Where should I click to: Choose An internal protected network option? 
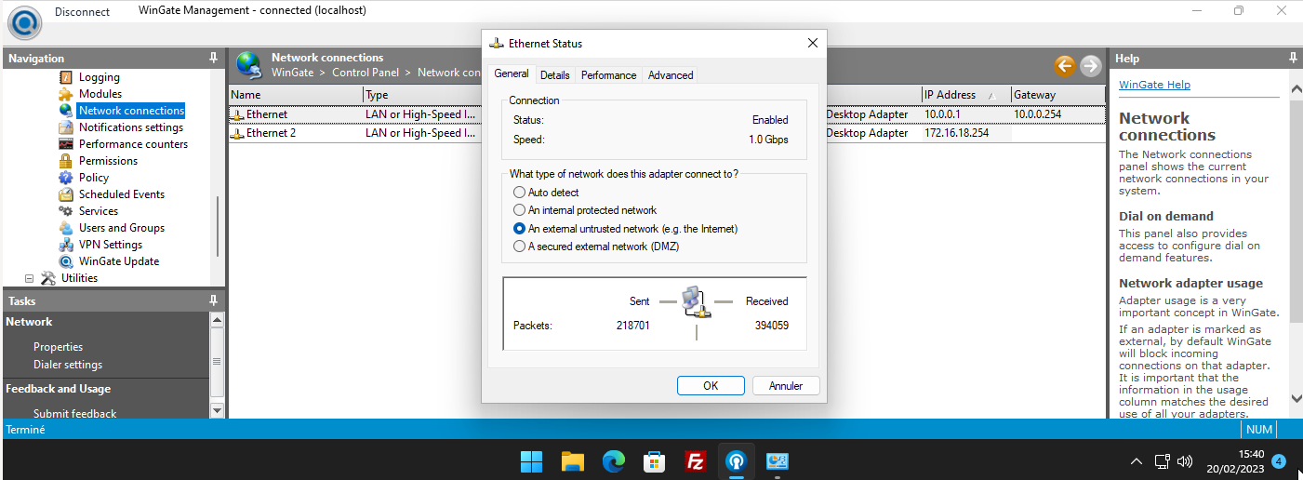(x=520, y=210)
